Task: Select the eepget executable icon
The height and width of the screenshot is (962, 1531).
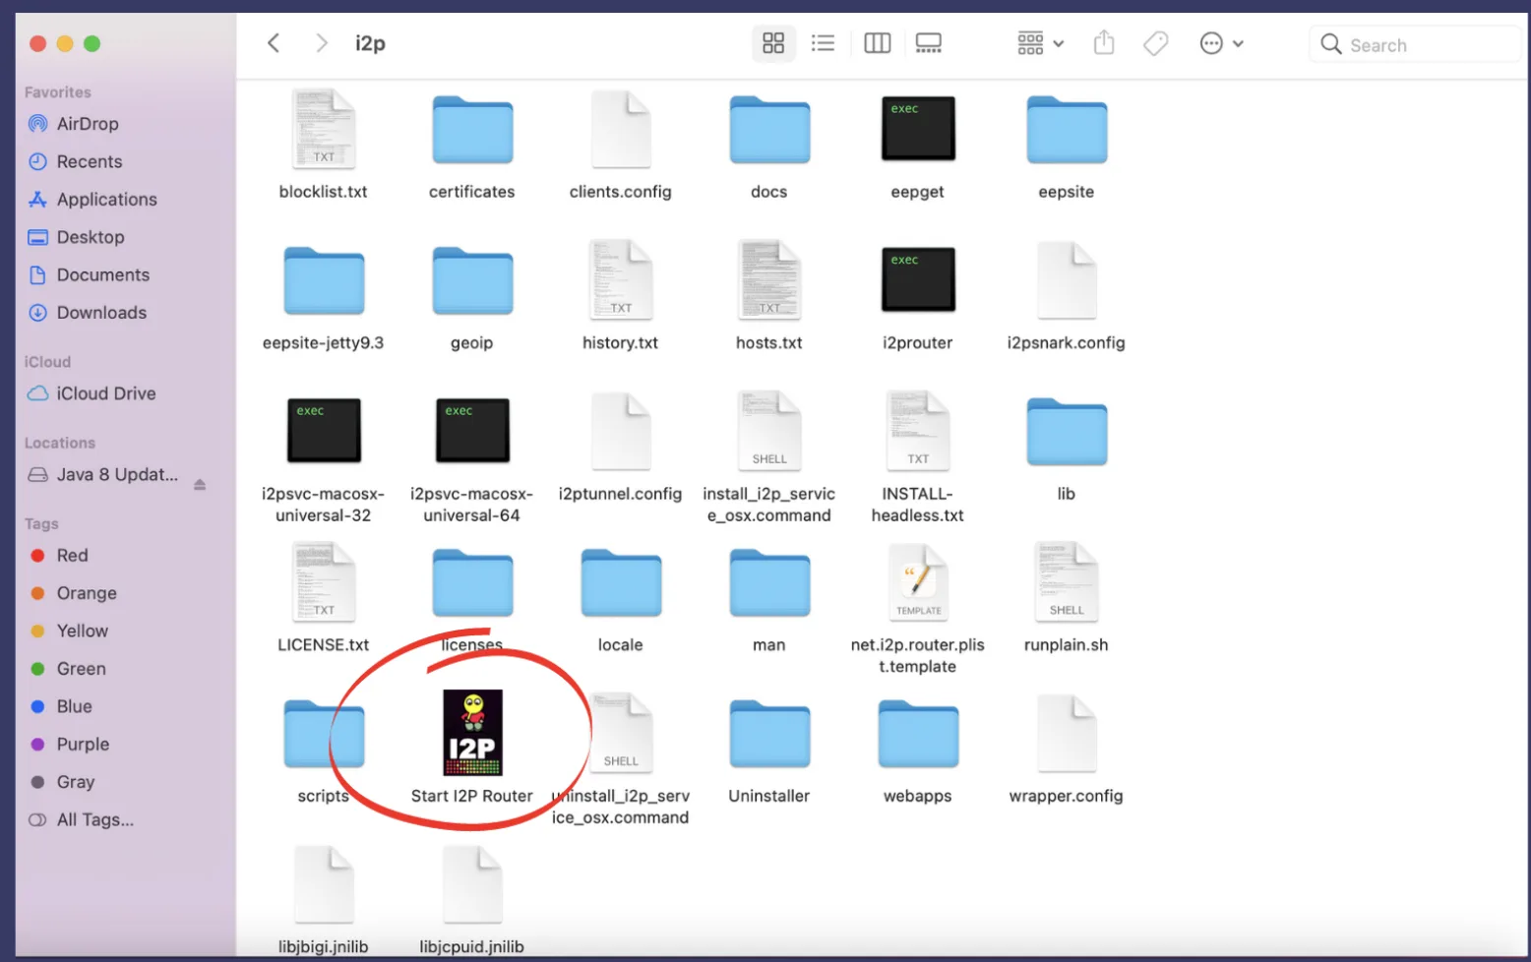Action: point(916,128)
